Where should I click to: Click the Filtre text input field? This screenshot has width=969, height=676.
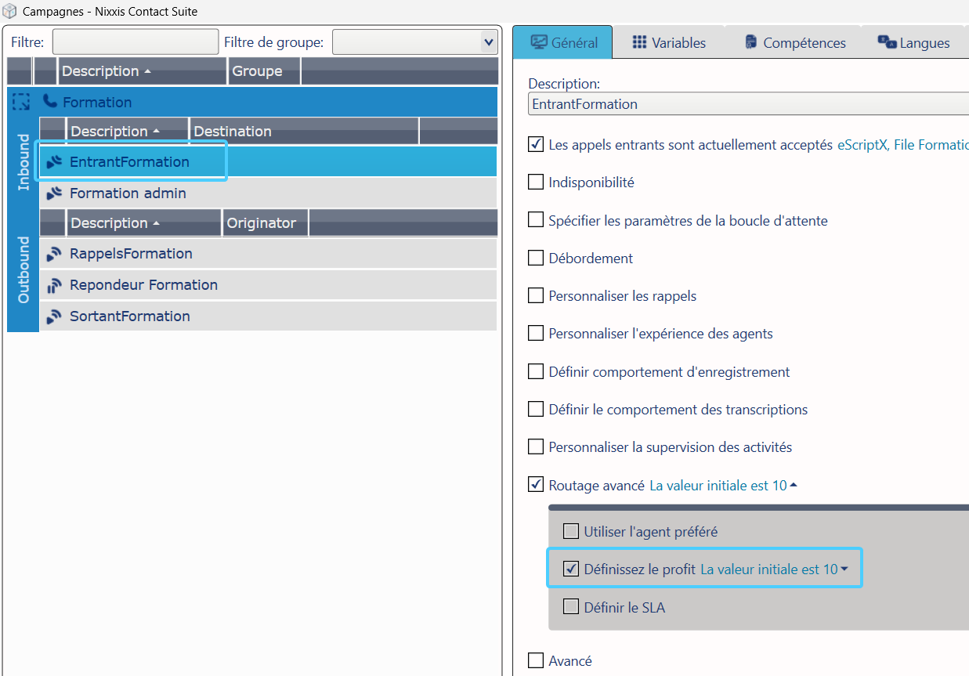pyautogui.click(x=135, y=42)
